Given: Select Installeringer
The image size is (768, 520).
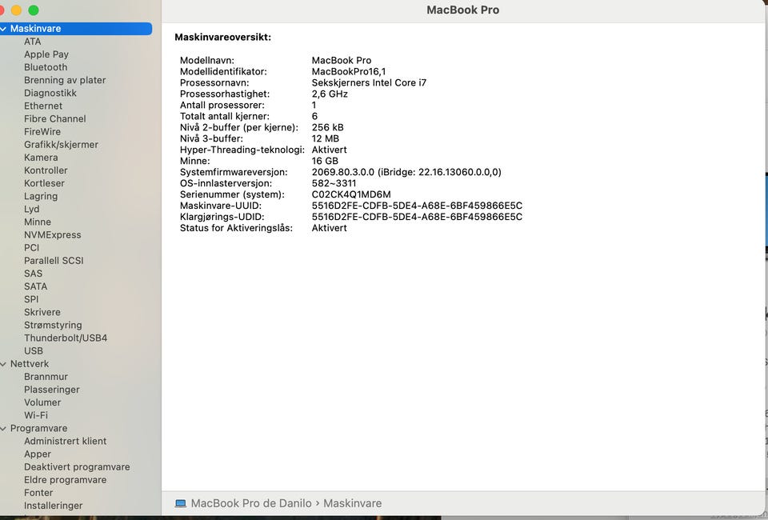Looking at the screenshot, I should (x=53, y=506).
